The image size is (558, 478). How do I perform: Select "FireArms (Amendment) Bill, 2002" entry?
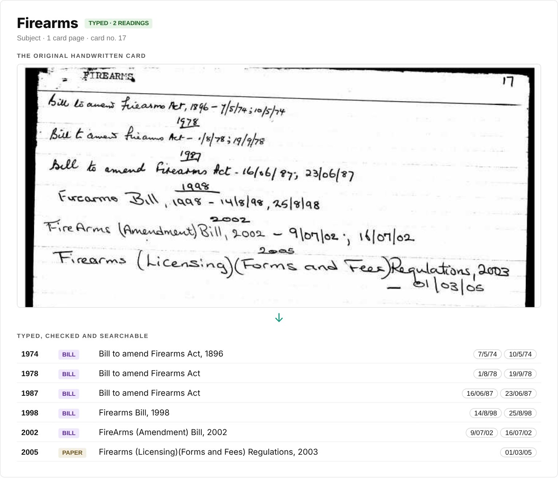click(163, 433)
